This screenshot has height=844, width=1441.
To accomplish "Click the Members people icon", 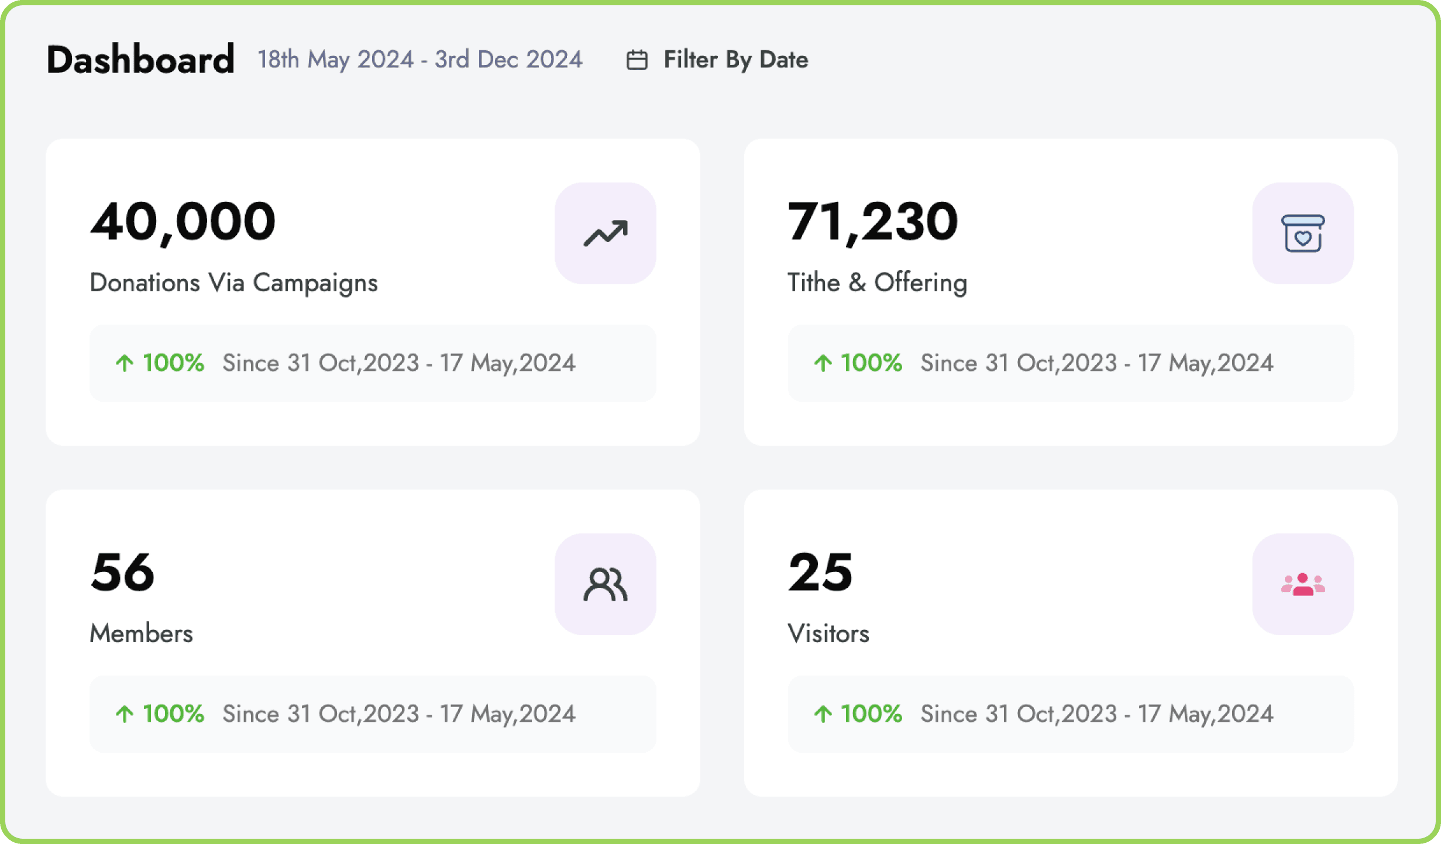I will (605, 584).
